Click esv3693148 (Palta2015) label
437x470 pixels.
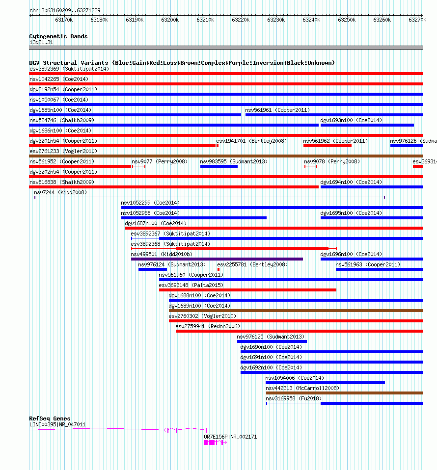[191, 285]
